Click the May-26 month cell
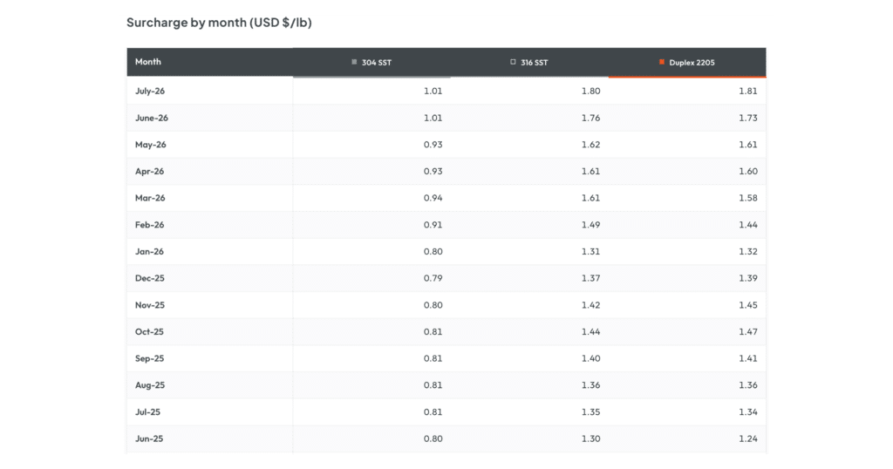This screenshot has height=469, width=893. coord(150,145)
